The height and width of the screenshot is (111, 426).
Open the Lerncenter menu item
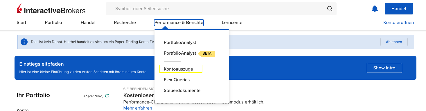(233, 23)
